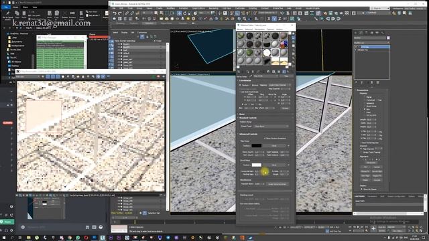Click Bitmap Fit alignment button
Screen dimensions: 429x241
pyautogui.click(x=365, y=171)
